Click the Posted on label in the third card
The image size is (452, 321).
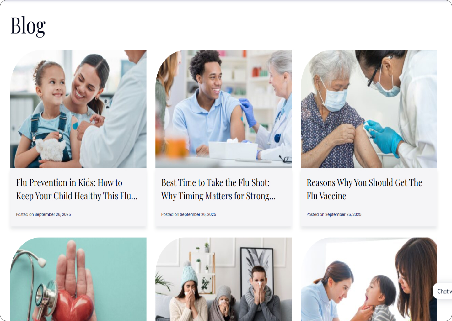coord(315,214)
